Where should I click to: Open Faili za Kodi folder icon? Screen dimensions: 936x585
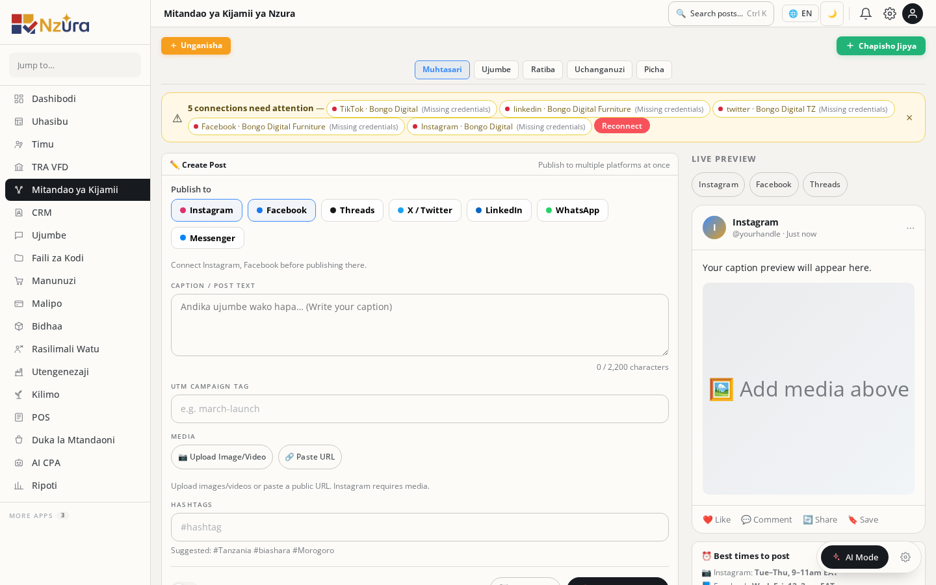(x=19, y=258)
